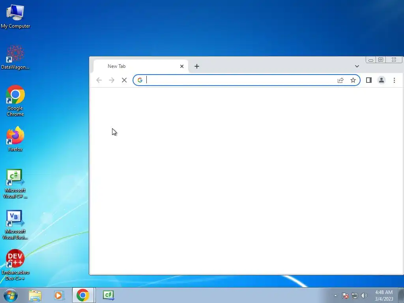Close the New Tab tab
404x303 pixels.
[182, 66]
